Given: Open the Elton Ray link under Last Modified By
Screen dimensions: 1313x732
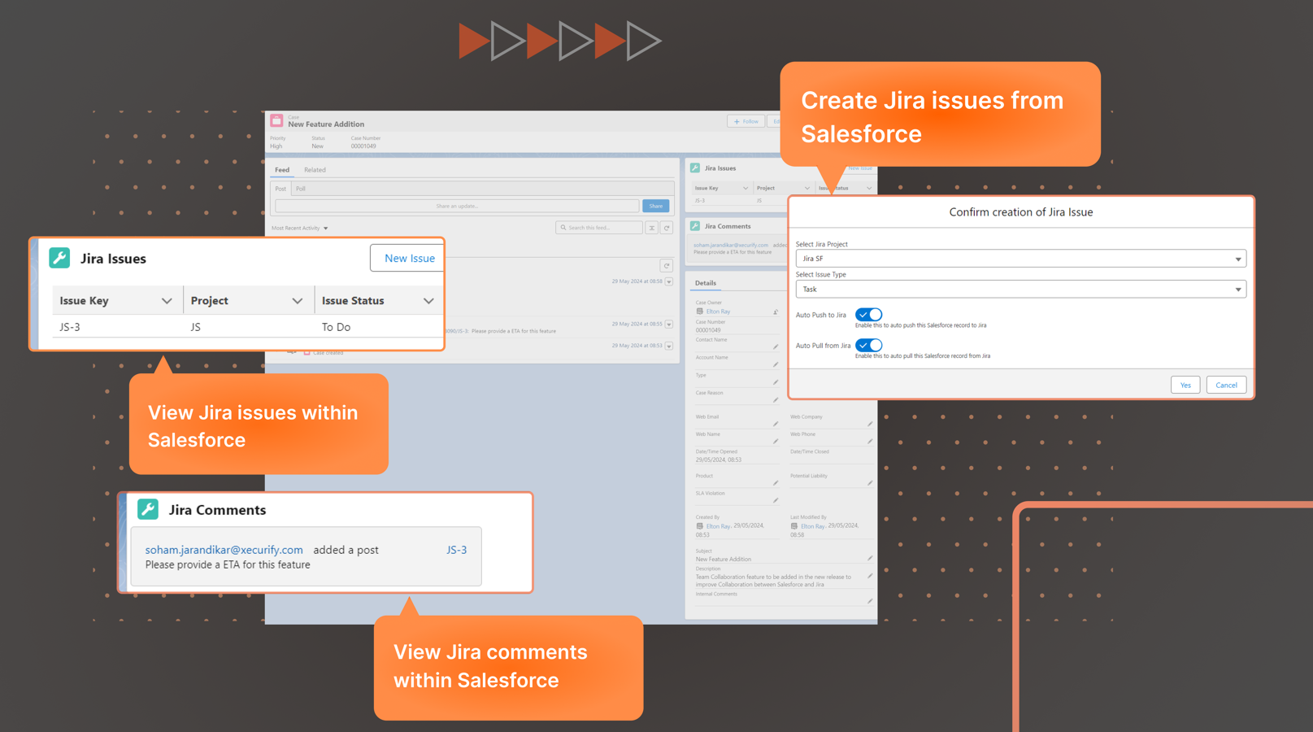Looking at the screenshot, I should [812, 526].
